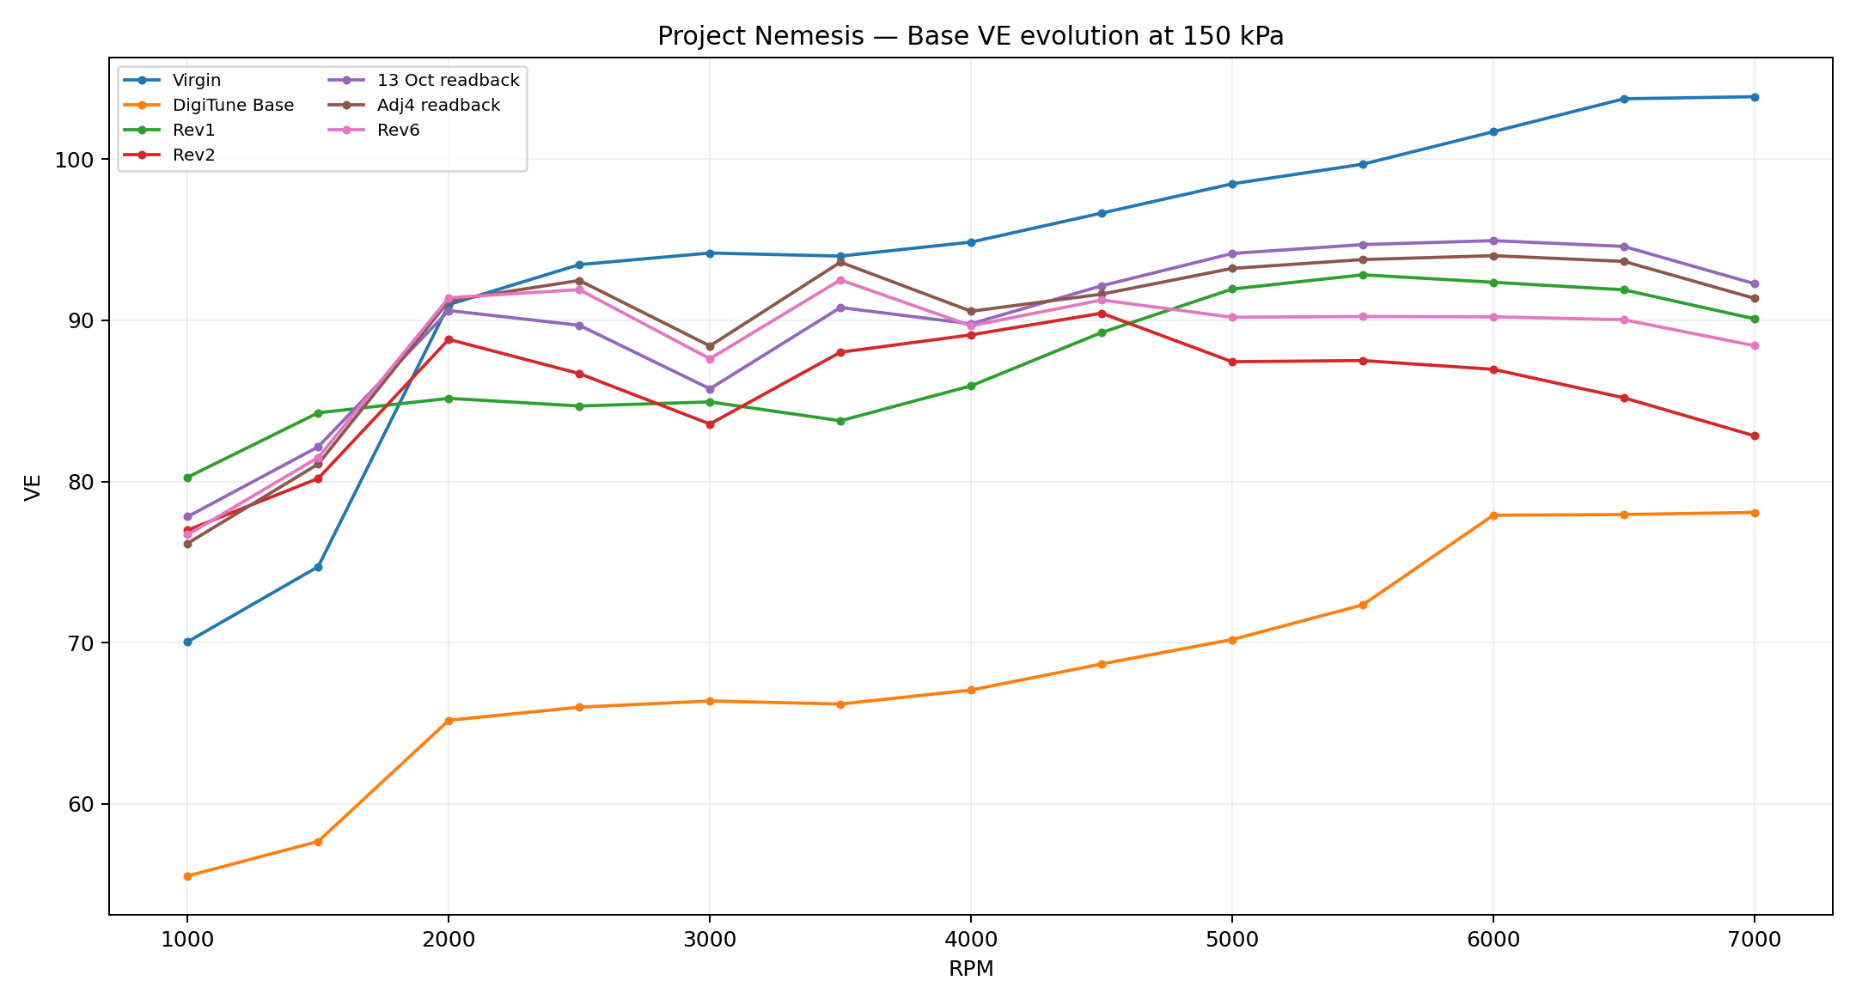
Task: Click the 'Rev6' legend label
Action: click(399, 131)
